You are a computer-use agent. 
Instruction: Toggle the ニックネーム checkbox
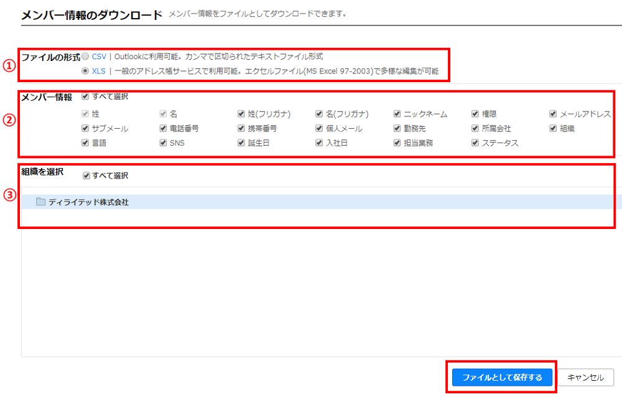[x=397, y=114]
